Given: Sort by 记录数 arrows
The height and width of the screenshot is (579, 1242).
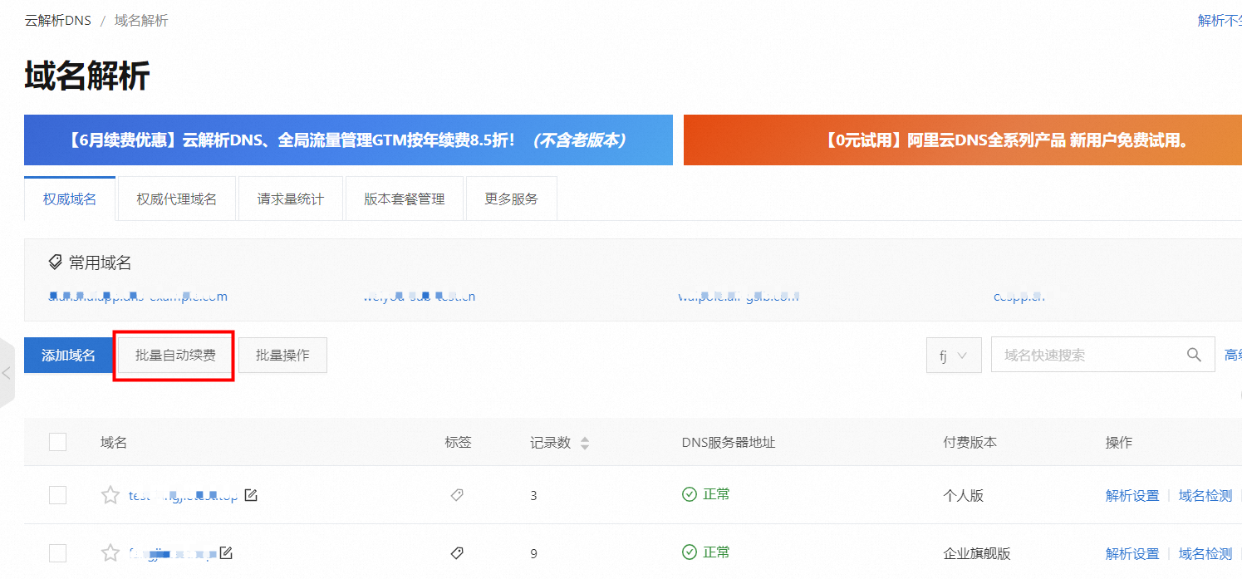Looking at the screenshot, I should 585,443.
